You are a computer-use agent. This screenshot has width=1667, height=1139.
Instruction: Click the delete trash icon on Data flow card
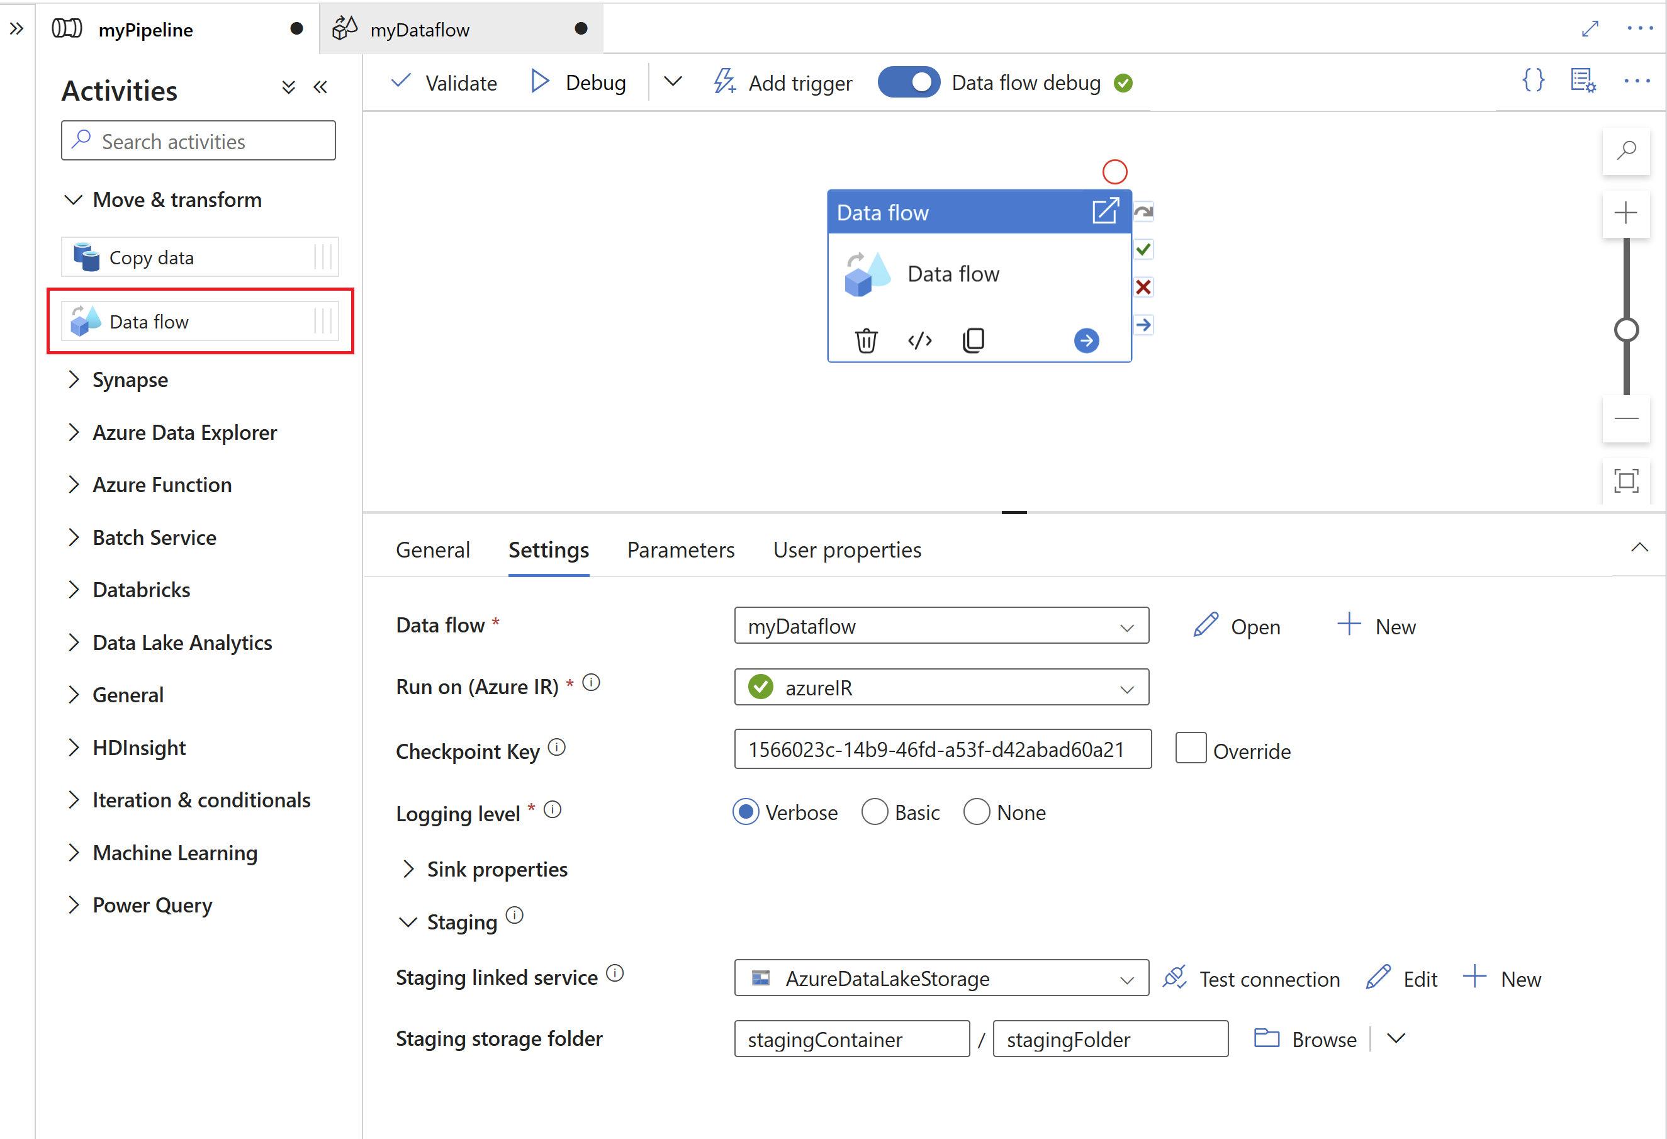click(x=865, y=340)
